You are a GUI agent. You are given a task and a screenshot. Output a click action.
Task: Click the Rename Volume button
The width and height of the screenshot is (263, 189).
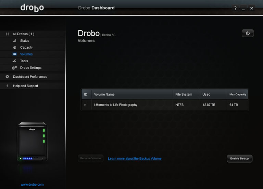pyautogui.click(x=90, y=158)
